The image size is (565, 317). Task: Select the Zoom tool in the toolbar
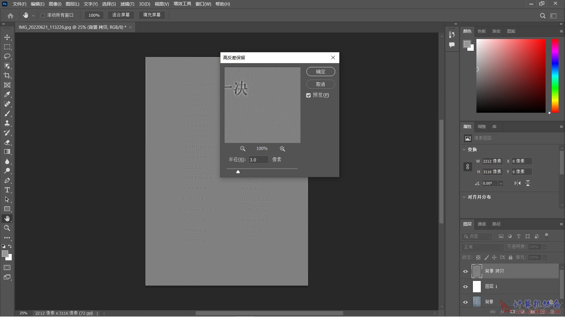7,228
